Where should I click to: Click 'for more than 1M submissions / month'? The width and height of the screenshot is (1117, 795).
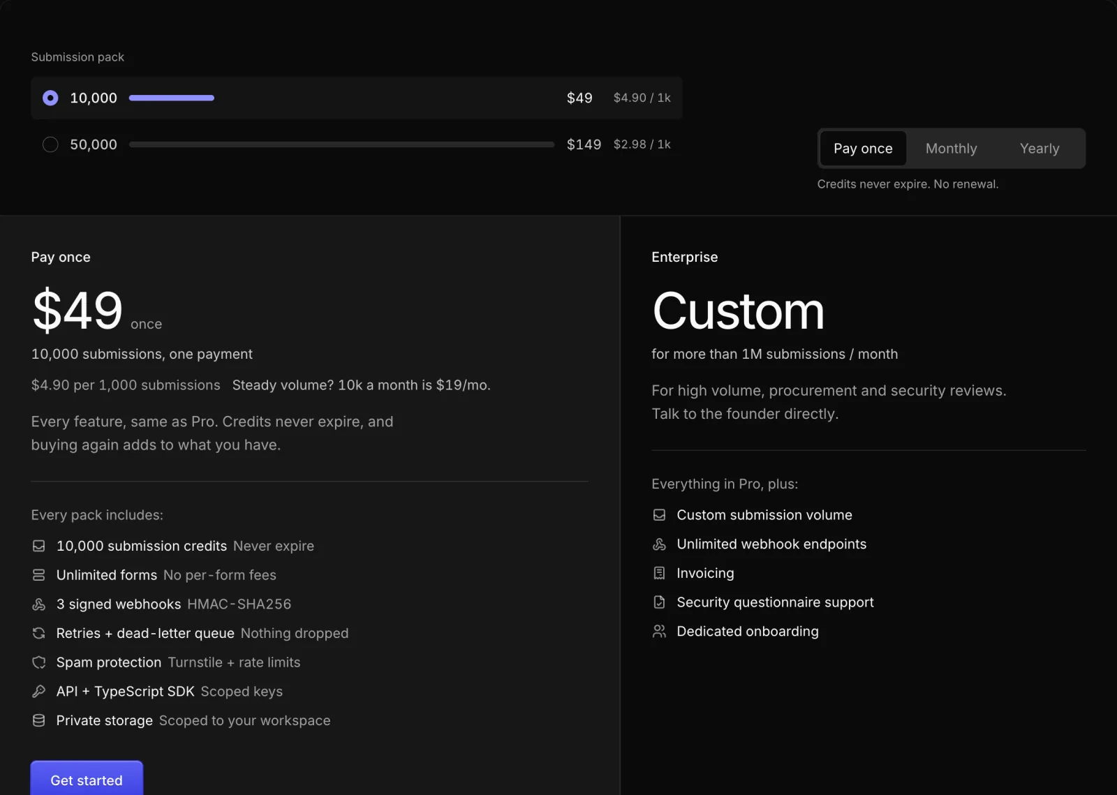tap(775, 354)
